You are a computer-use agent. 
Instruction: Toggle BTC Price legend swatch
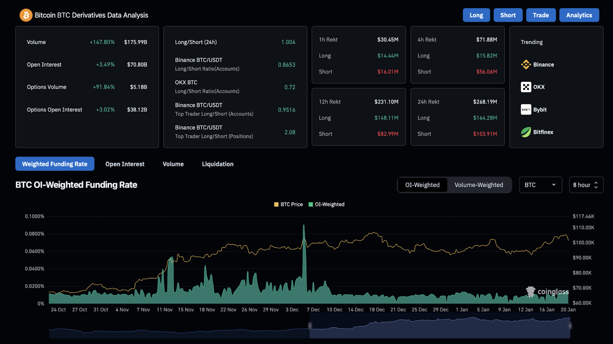coord(276,204)
